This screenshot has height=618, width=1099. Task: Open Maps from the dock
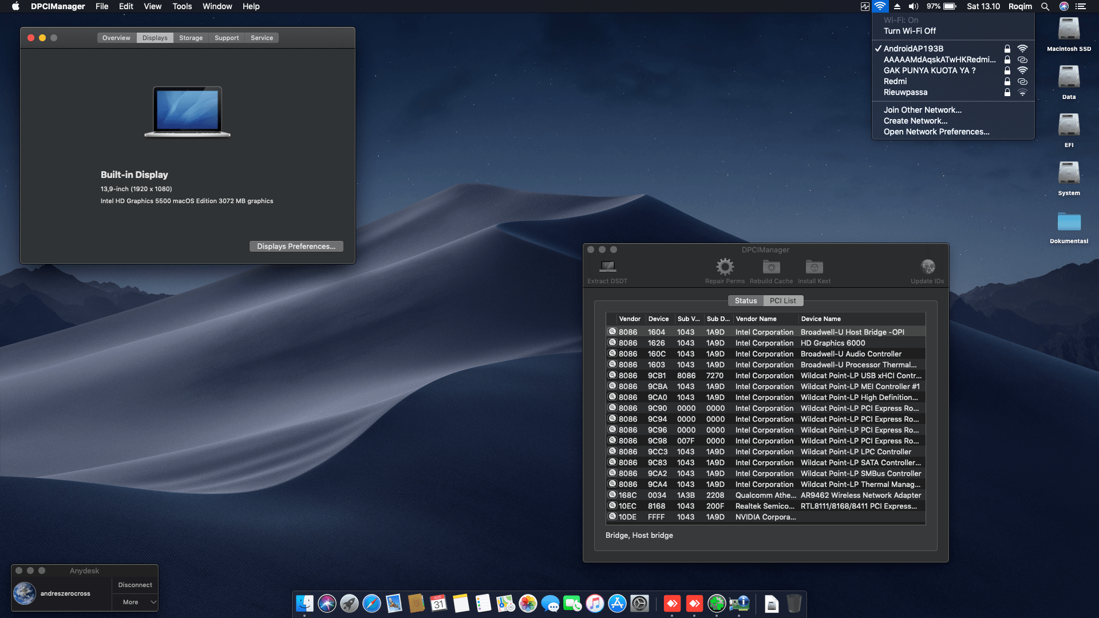[505, 603]
